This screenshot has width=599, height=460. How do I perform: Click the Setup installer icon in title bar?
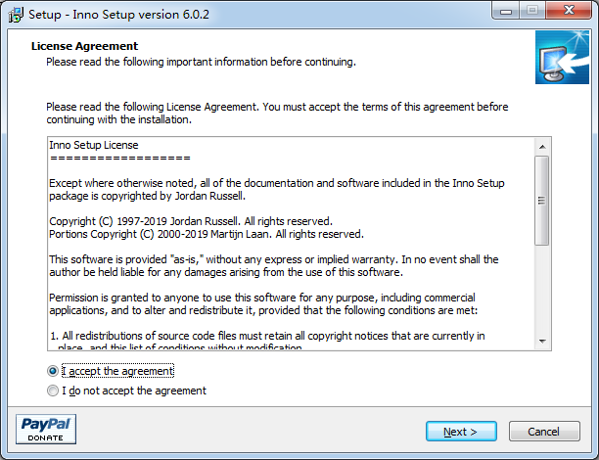pyautogui.click(x=15, y=15)
